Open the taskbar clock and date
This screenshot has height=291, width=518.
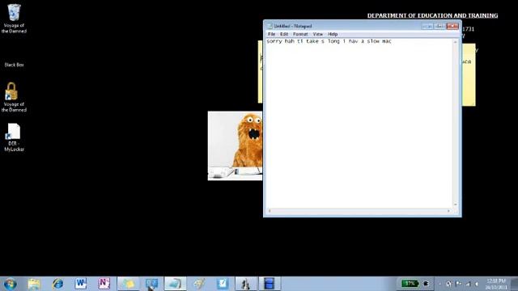[x=496, y=284]
